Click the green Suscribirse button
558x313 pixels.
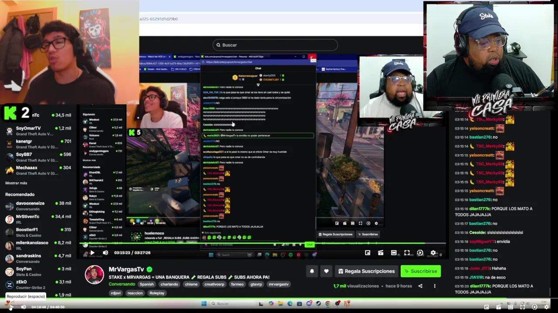tap(421, 271)
